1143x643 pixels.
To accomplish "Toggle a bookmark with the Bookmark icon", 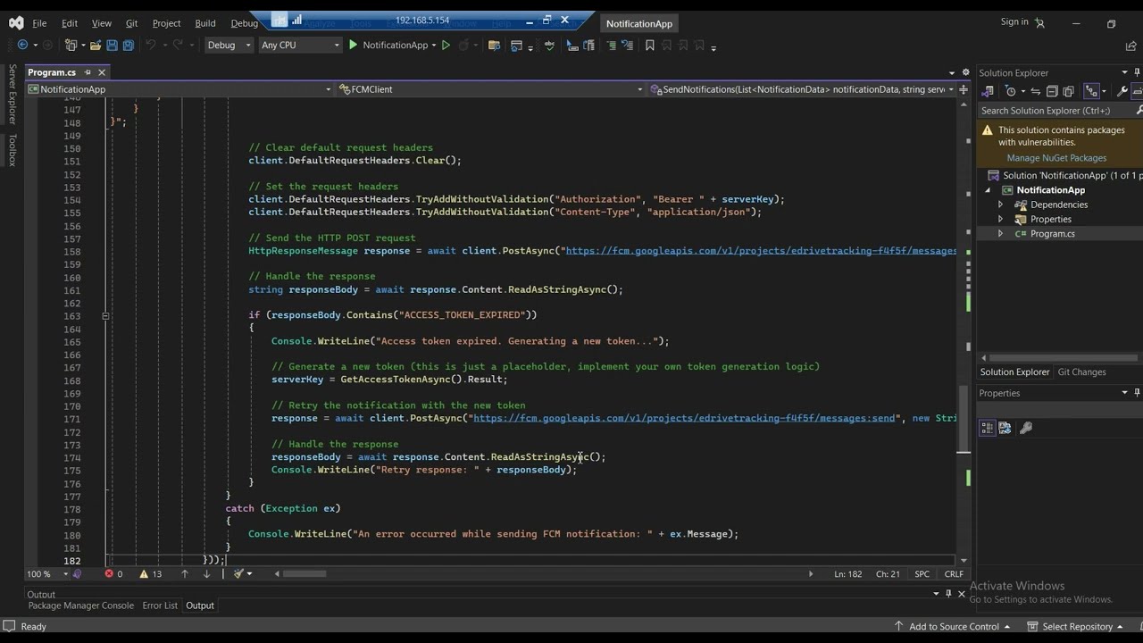I will pos(650,46).
